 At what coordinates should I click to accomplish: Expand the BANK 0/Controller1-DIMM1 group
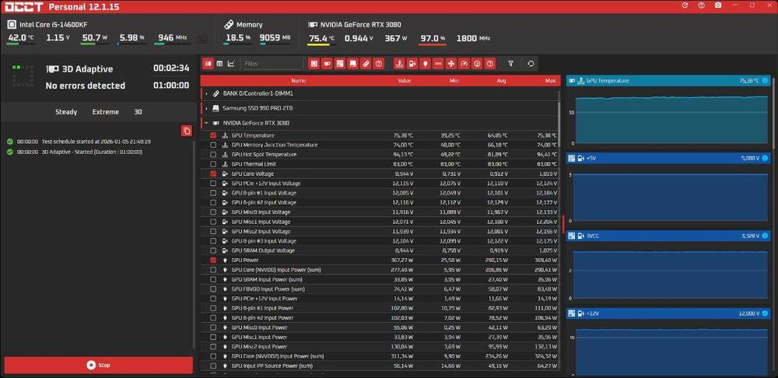(x=206, y=93)
